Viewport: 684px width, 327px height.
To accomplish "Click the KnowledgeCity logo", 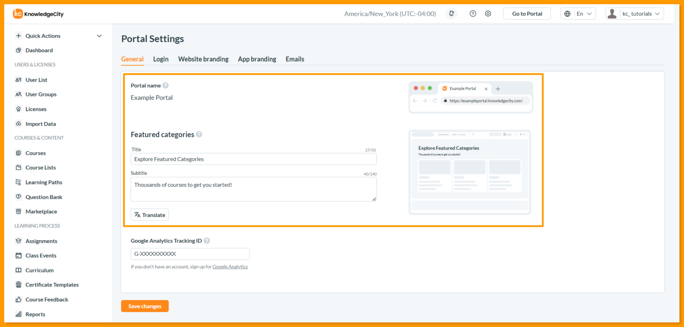I will (x=38, y=14).
